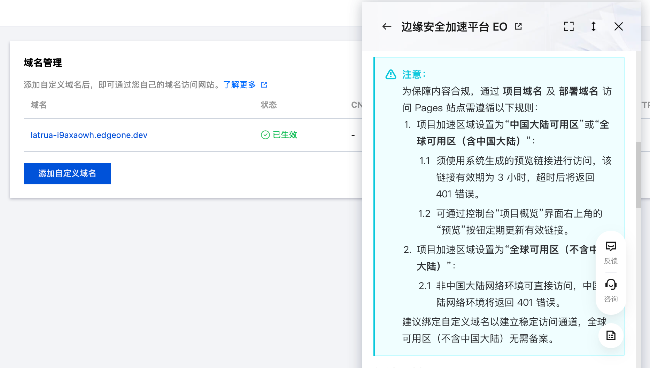Click the 域名 column header
The image size is (650, 368).
tap(39, 105)
